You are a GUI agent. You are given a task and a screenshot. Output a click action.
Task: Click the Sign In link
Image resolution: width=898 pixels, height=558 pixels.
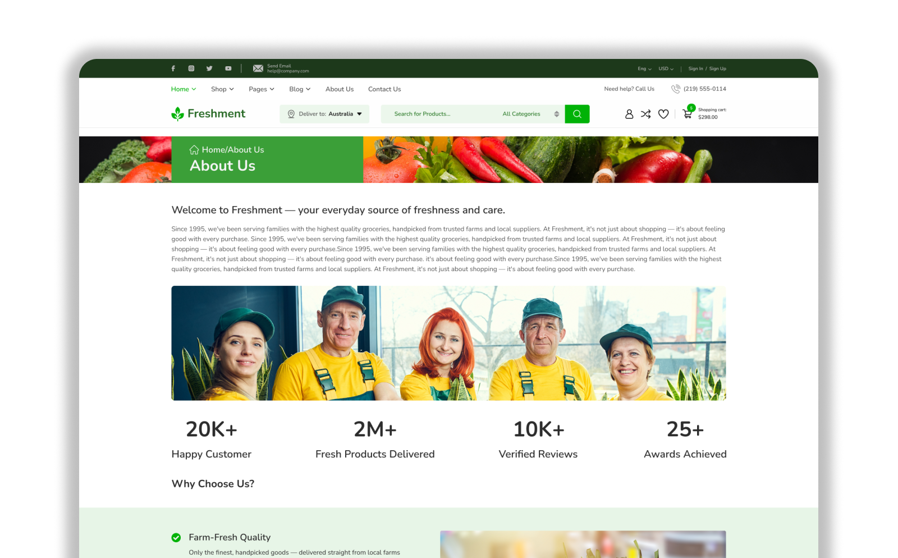pos(695,68)
